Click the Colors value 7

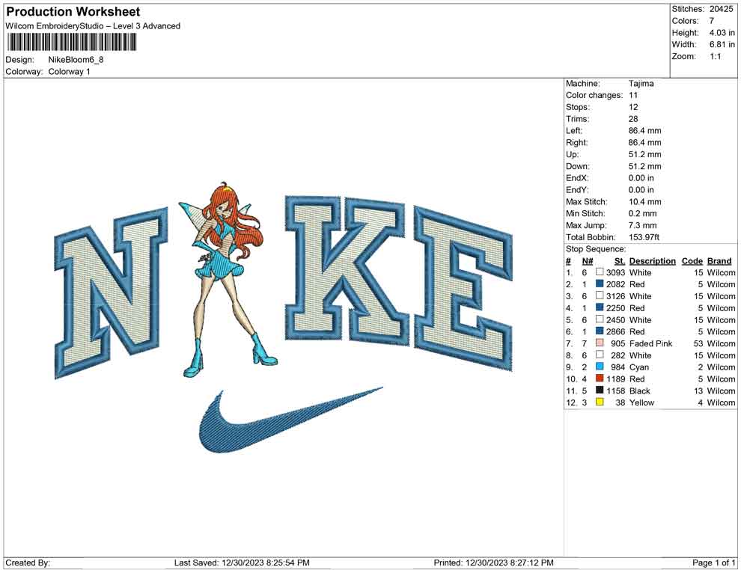click(712, 21)
